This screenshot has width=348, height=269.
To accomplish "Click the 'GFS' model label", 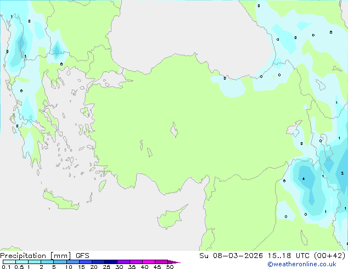I will click(x=82, y=256).
